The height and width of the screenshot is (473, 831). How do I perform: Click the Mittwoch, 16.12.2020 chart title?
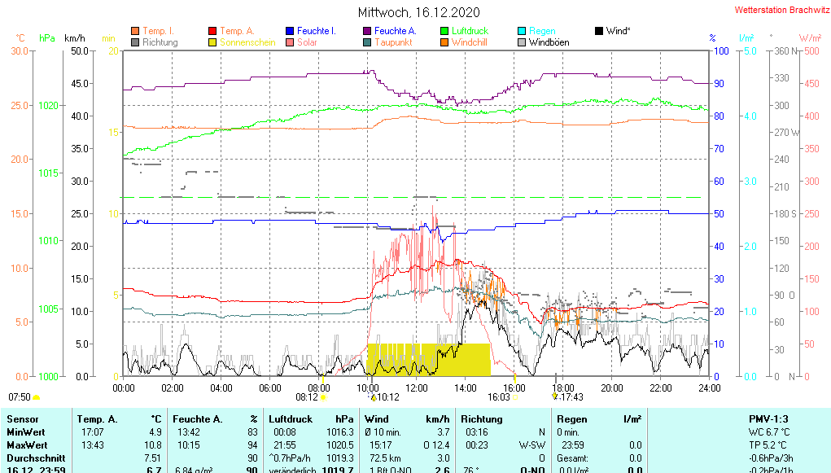tap(419, 12)
